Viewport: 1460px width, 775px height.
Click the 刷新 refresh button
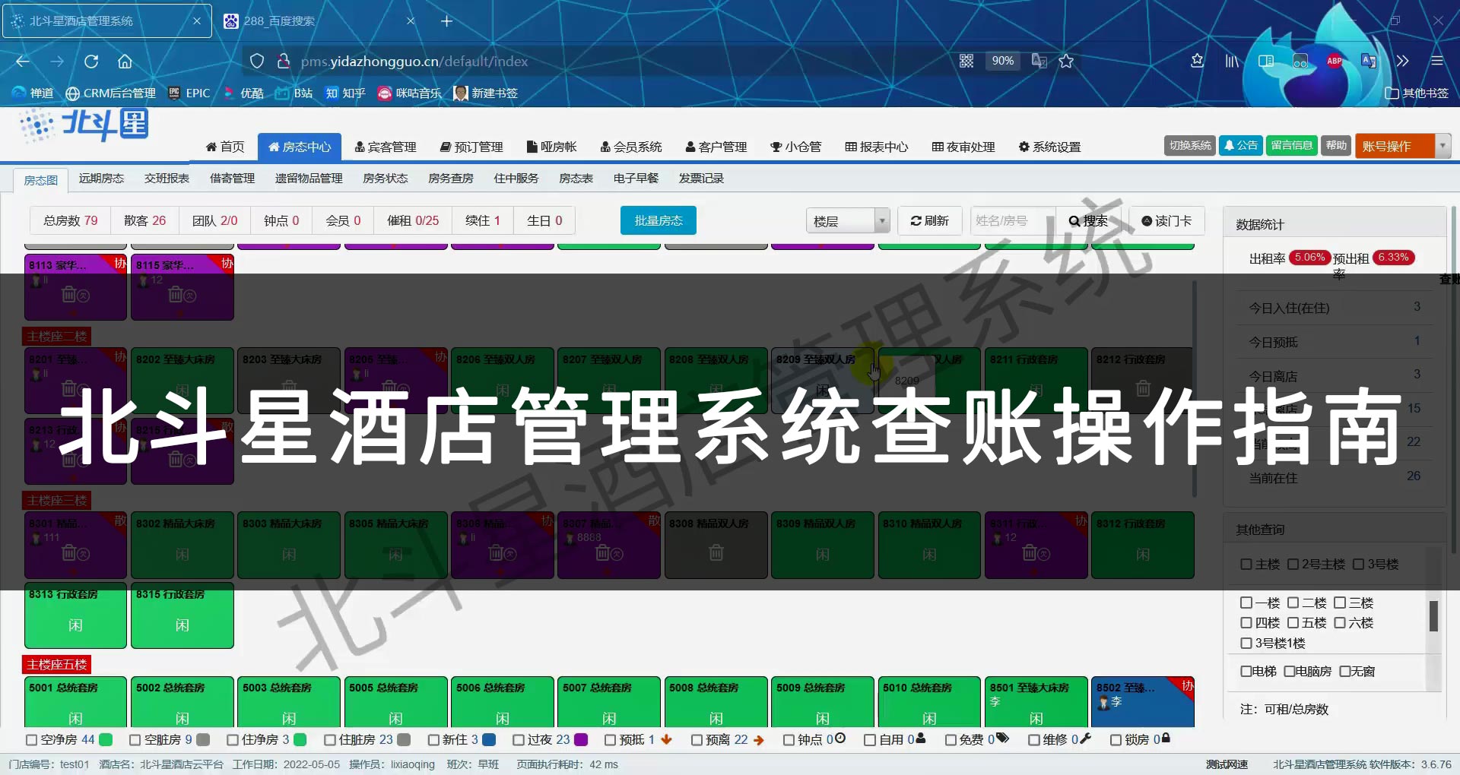[x=929, y=220]
